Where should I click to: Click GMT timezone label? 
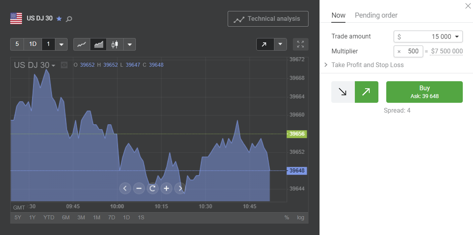(19, 207)
